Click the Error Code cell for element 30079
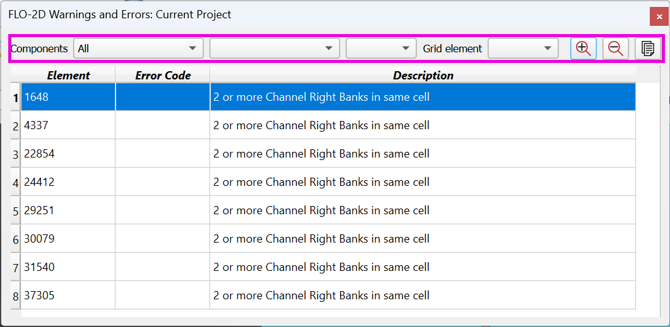 [163, 239]
